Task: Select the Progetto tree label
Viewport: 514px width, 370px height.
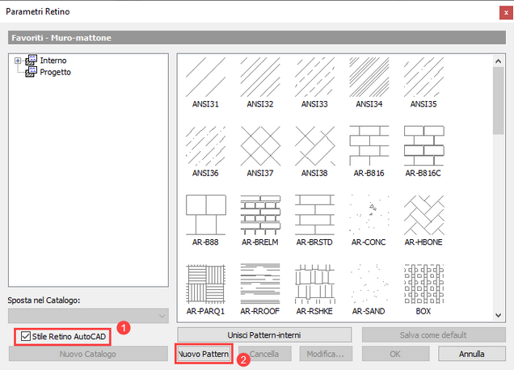Action: click(55, 72)
